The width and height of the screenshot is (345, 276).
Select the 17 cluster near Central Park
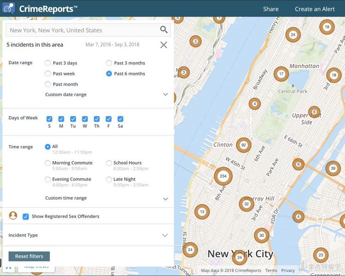point(281,74)
